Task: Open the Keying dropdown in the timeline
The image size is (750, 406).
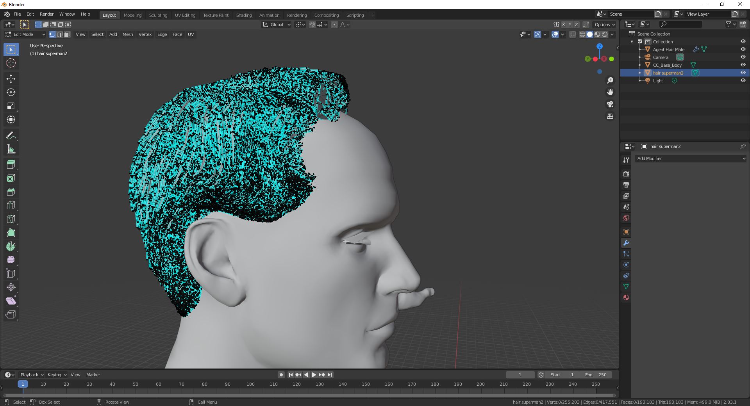Action: (57, 375)
